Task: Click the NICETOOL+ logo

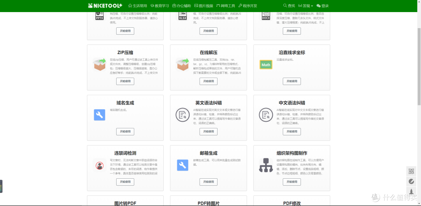Action: (105, 5)
